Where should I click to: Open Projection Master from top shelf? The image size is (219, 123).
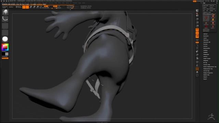5,7
